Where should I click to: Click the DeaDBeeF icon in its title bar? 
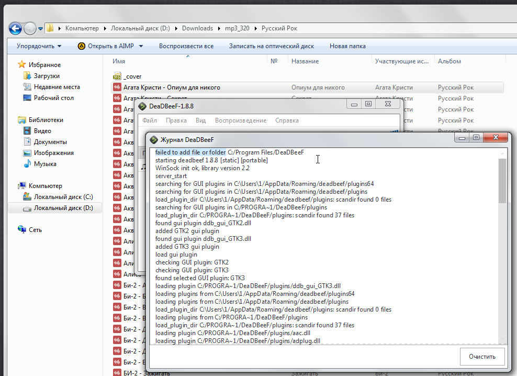point(142,106)
